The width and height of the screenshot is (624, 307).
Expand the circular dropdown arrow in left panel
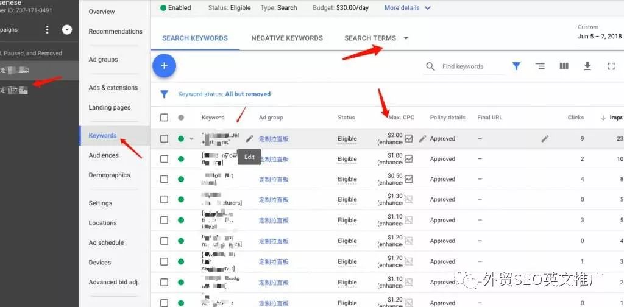(67, 30)
